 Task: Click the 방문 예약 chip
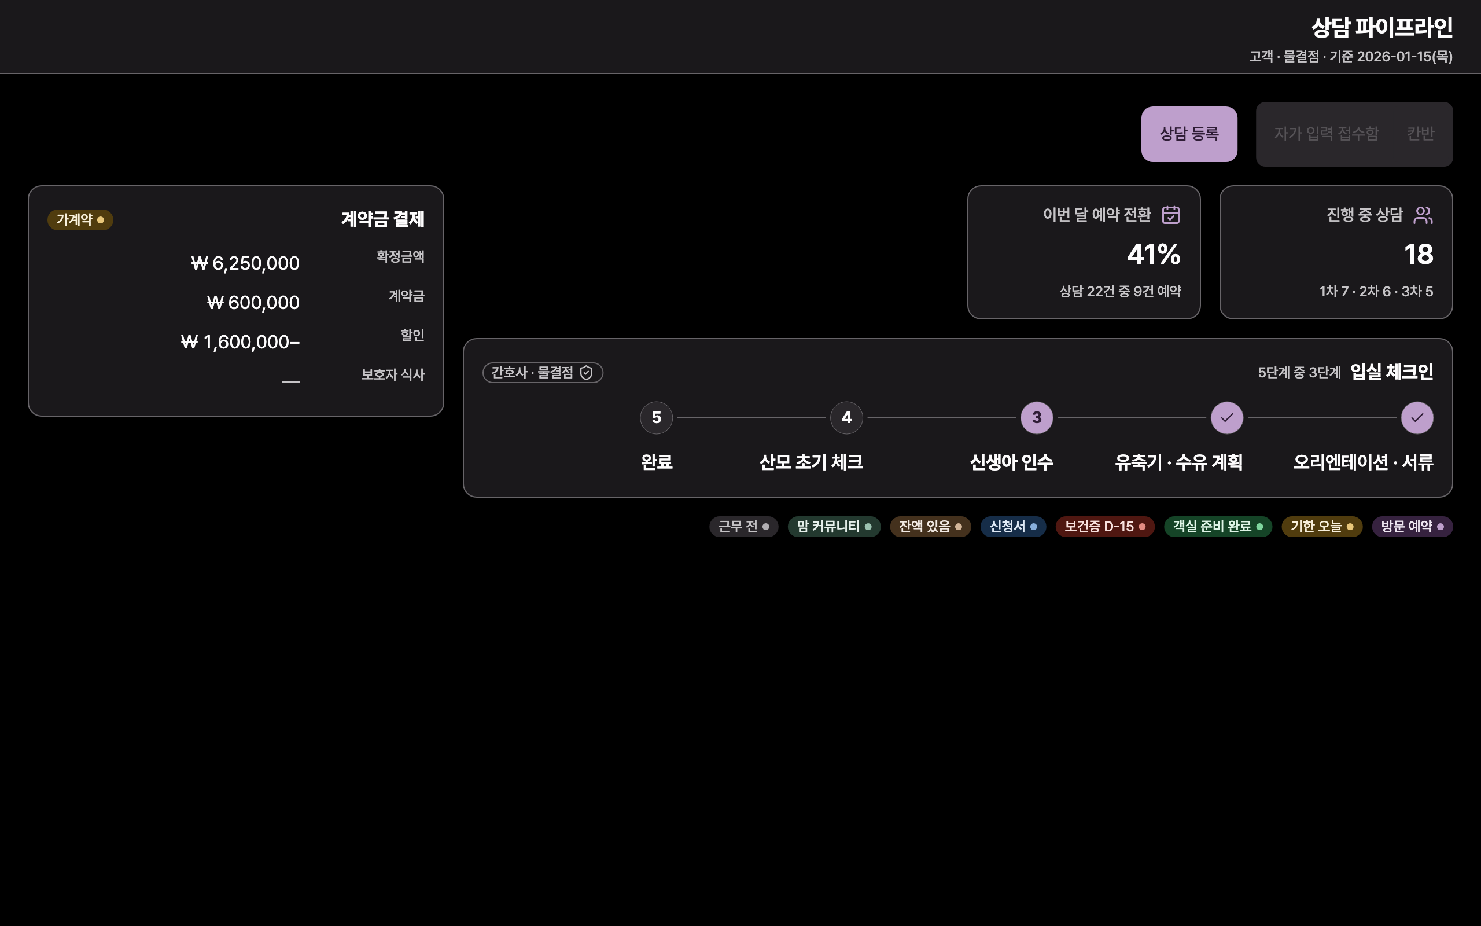pyautogui.click(x=1413, y=527)
